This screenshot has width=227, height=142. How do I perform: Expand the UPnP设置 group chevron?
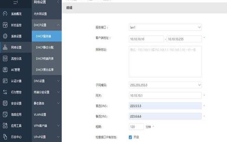(58, 136)
